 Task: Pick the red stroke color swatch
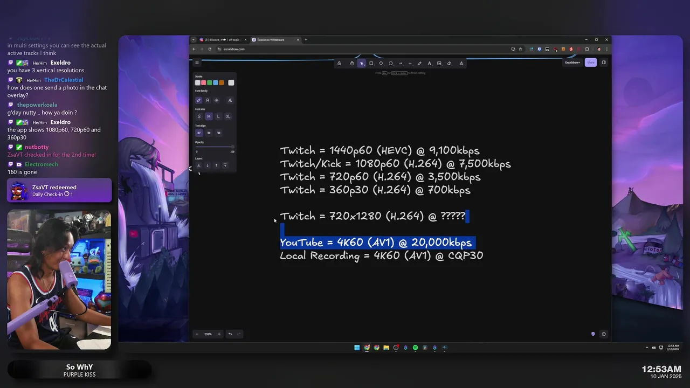203,82
